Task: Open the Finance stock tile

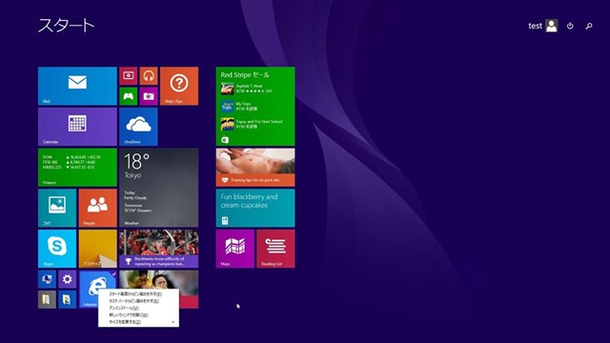Action: (x=77, y=168)
